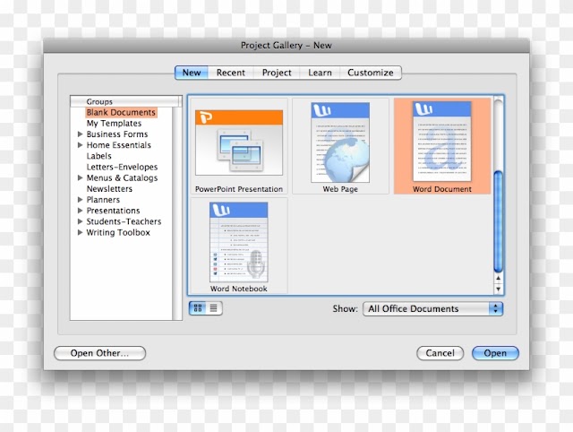Select the Menus & Catalogs label
Viewport: 573px width, 432px height.
click(122, 177)
